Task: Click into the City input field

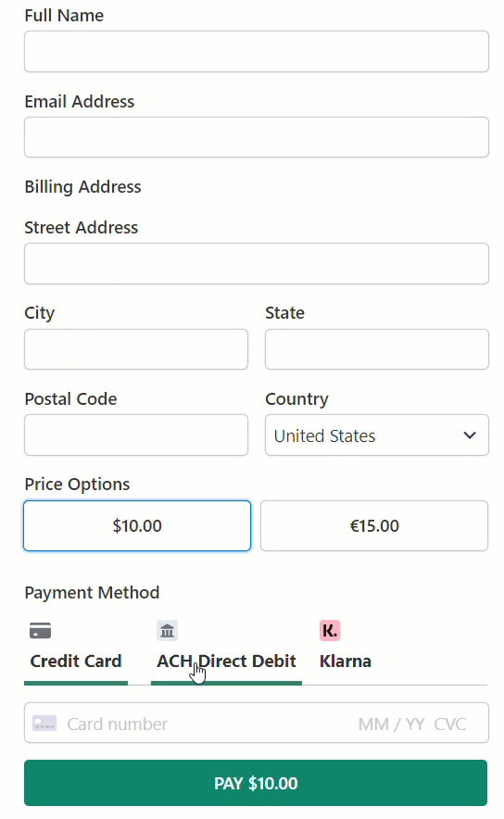Action: [136, 349]
